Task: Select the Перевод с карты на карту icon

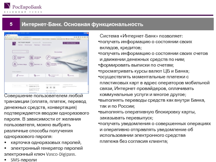Action: (x=48, y=64)
